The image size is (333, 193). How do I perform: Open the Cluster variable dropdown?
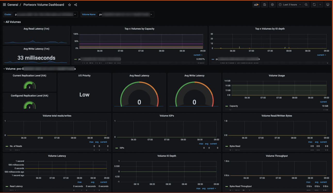(x=45, y=14)
